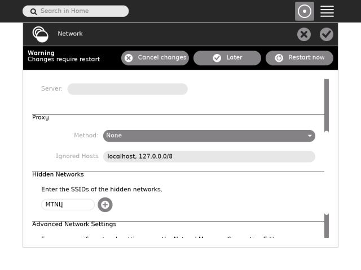Click the 'Changes require restart' warning text
This screenshot has height=270, width=361.
tap(64, 60)
